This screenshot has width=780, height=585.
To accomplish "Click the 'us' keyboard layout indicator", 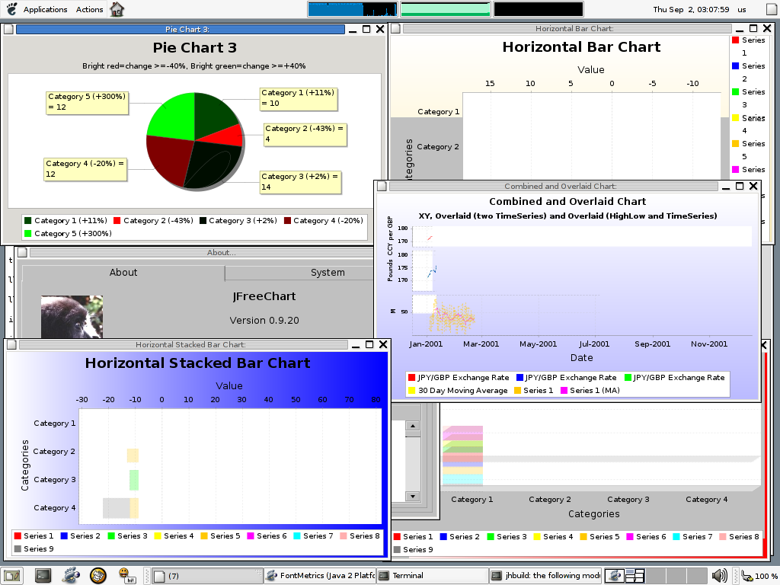I will (x=742, y=9).
